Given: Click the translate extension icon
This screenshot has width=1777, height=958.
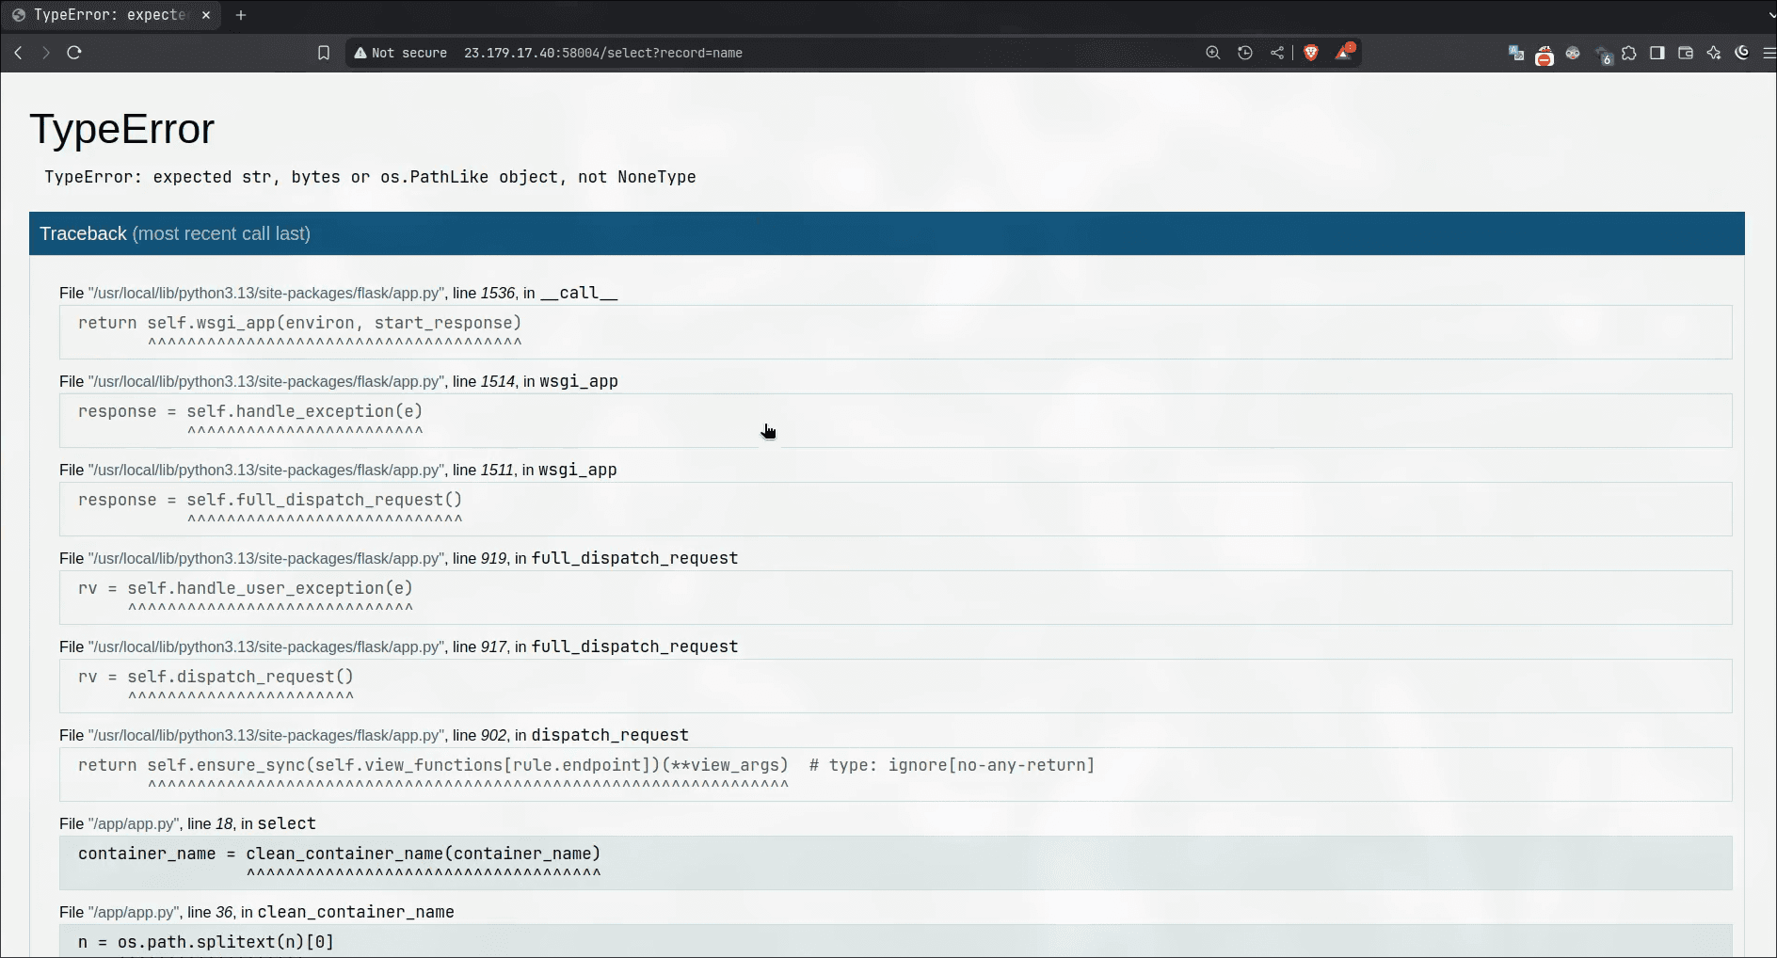Looking at the screenshot, I should coord(1516,53).
